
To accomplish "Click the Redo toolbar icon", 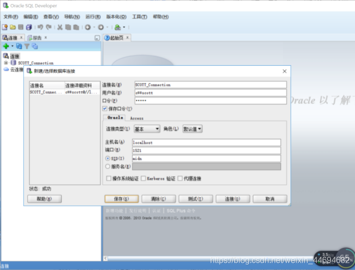I will [x=49, y=27].
